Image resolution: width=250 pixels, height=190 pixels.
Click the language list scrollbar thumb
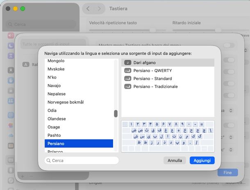116,113
